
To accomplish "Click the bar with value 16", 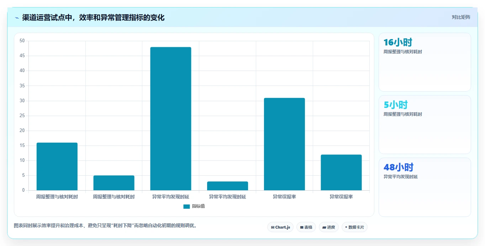I will (57, 166).
